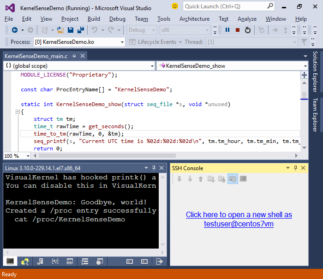Viewport: 323px width, 279px height.
Task: Click the list view icon in kernel panel
Action: [x=84, y=261]
